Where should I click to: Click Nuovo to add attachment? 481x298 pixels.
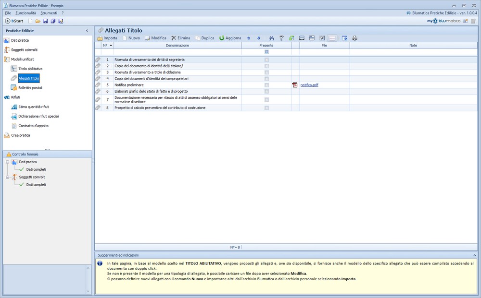pos(131,38)
